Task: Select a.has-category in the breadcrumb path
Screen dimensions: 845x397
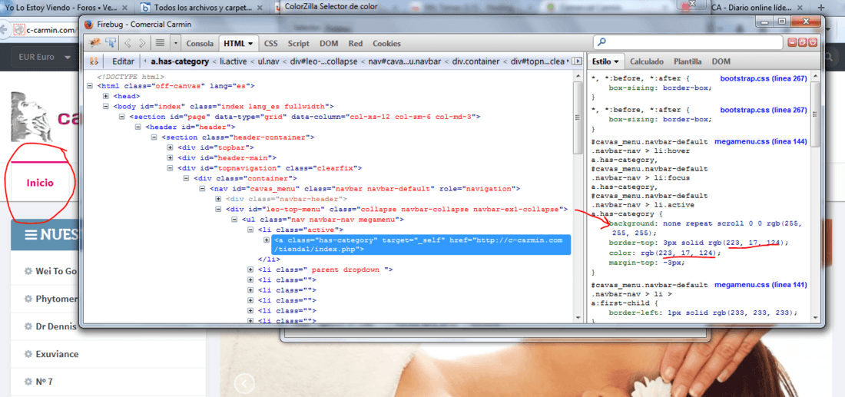Action: pyautogui.click(x=180, y=61)
